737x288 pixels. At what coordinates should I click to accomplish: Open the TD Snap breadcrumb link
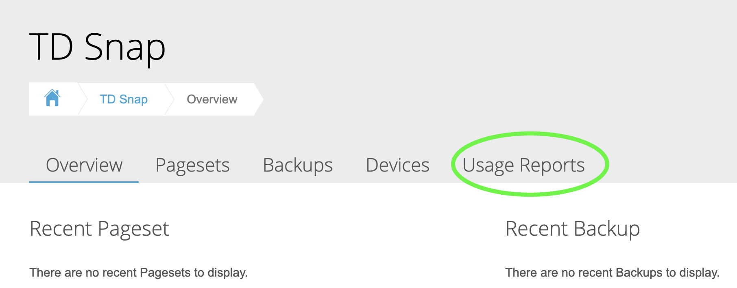coord(123,99)
